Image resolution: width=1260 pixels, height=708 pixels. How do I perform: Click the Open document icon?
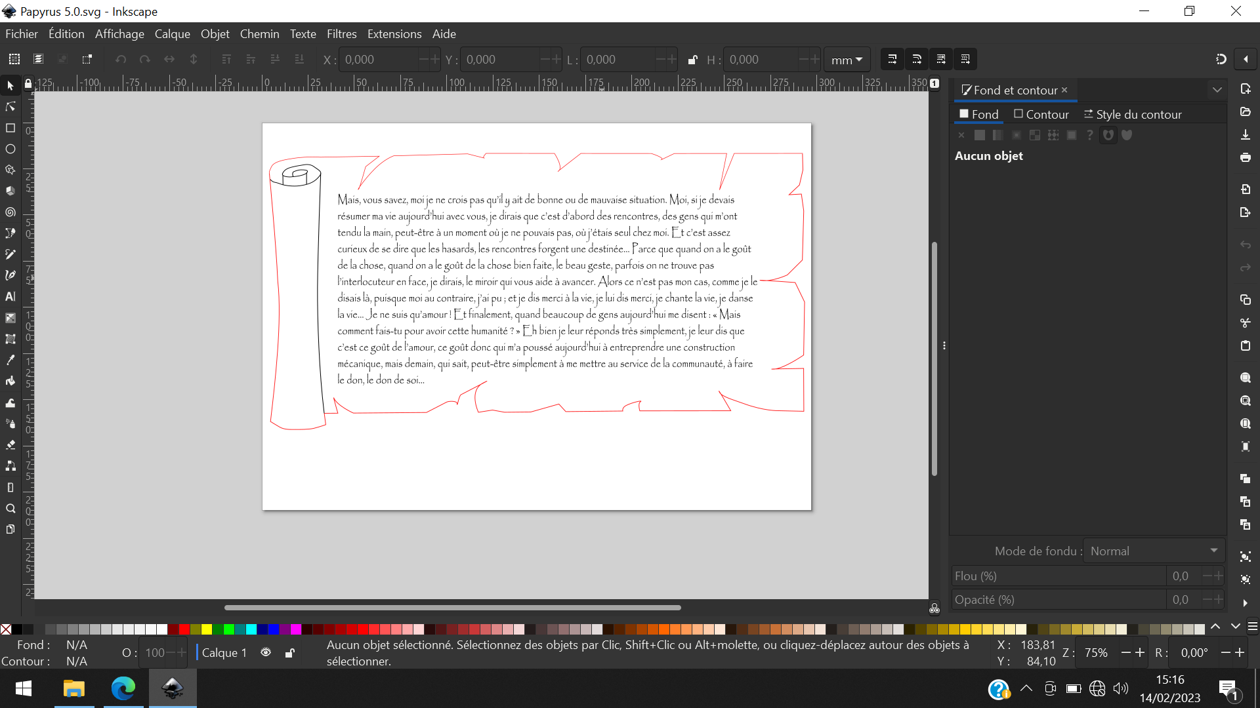pos(1246,111)
